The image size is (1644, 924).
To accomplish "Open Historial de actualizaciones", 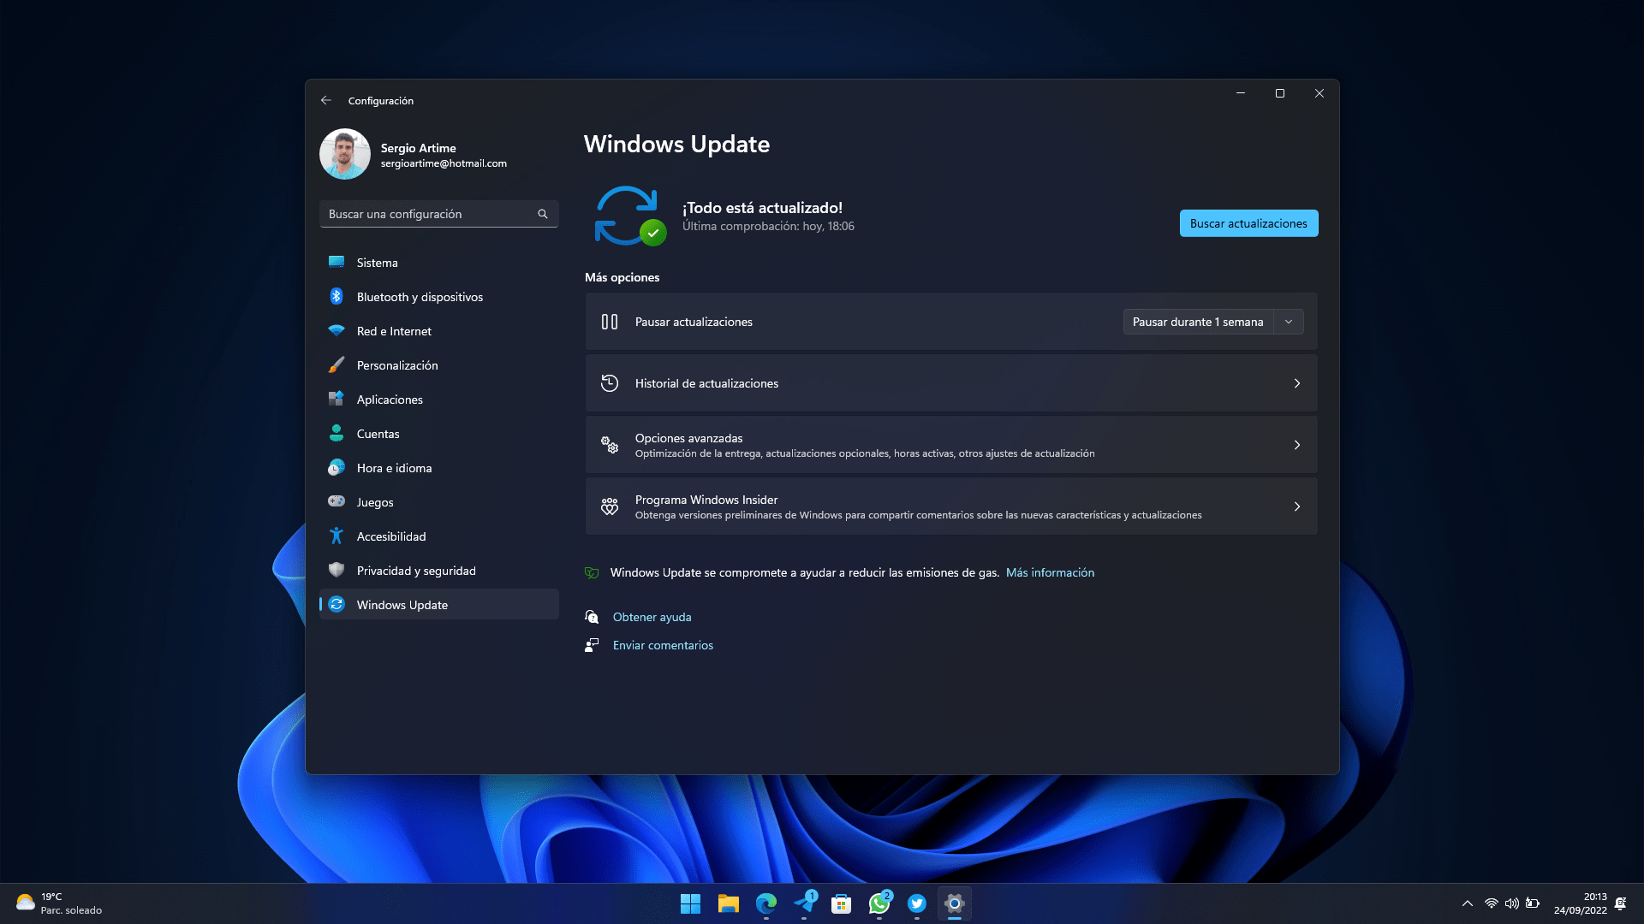I will tap(950, 383).
